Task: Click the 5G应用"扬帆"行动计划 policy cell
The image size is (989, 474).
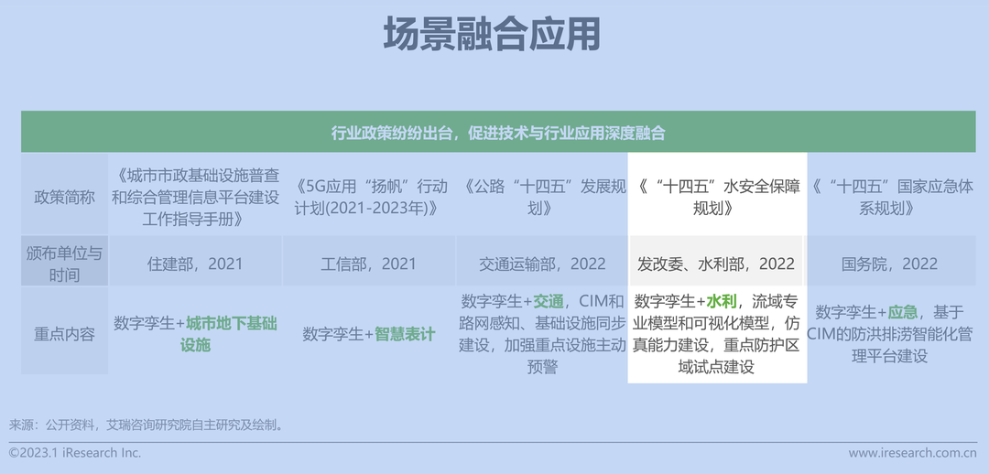Action: coord(372,197)
